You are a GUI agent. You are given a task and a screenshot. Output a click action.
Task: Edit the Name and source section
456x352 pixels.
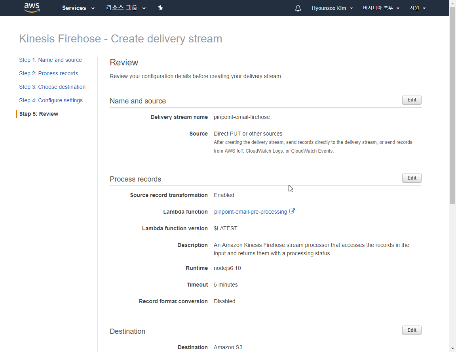[x=412, y=100]
